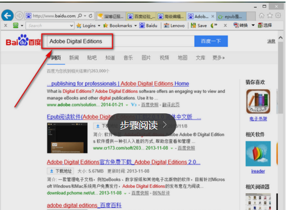Select the 知道 search category
This screenshot has width=286, height=210.
110,57
